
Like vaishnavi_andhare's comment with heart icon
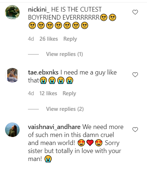(x=135, y=129)
